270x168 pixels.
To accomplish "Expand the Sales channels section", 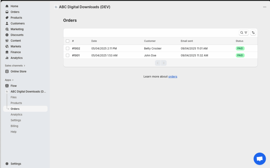I will [25, 66].
